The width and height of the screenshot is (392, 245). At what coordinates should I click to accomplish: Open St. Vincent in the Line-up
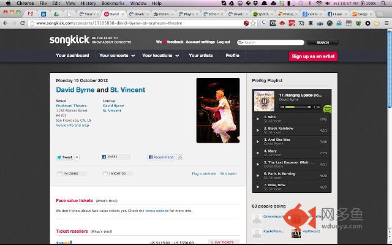(x=112, y=110)
